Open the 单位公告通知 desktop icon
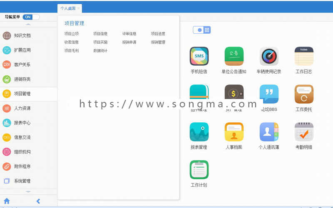333x208 pixels. point(234,56)
